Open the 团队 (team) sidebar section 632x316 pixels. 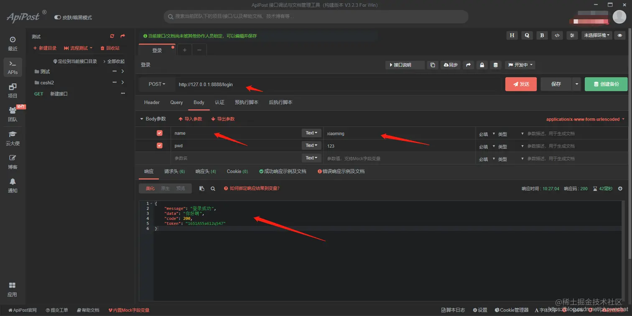pos(13,114)
